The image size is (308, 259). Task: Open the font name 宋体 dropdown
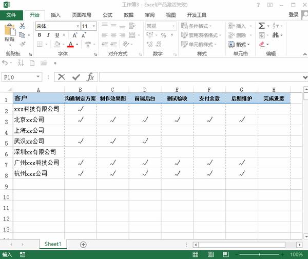78,26
